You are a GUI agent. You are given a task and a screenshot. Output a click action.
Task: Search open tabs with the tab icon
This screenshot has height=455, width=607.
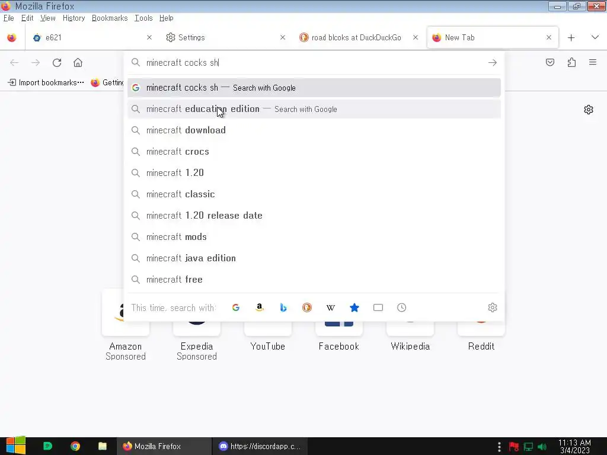click(378, 307)
